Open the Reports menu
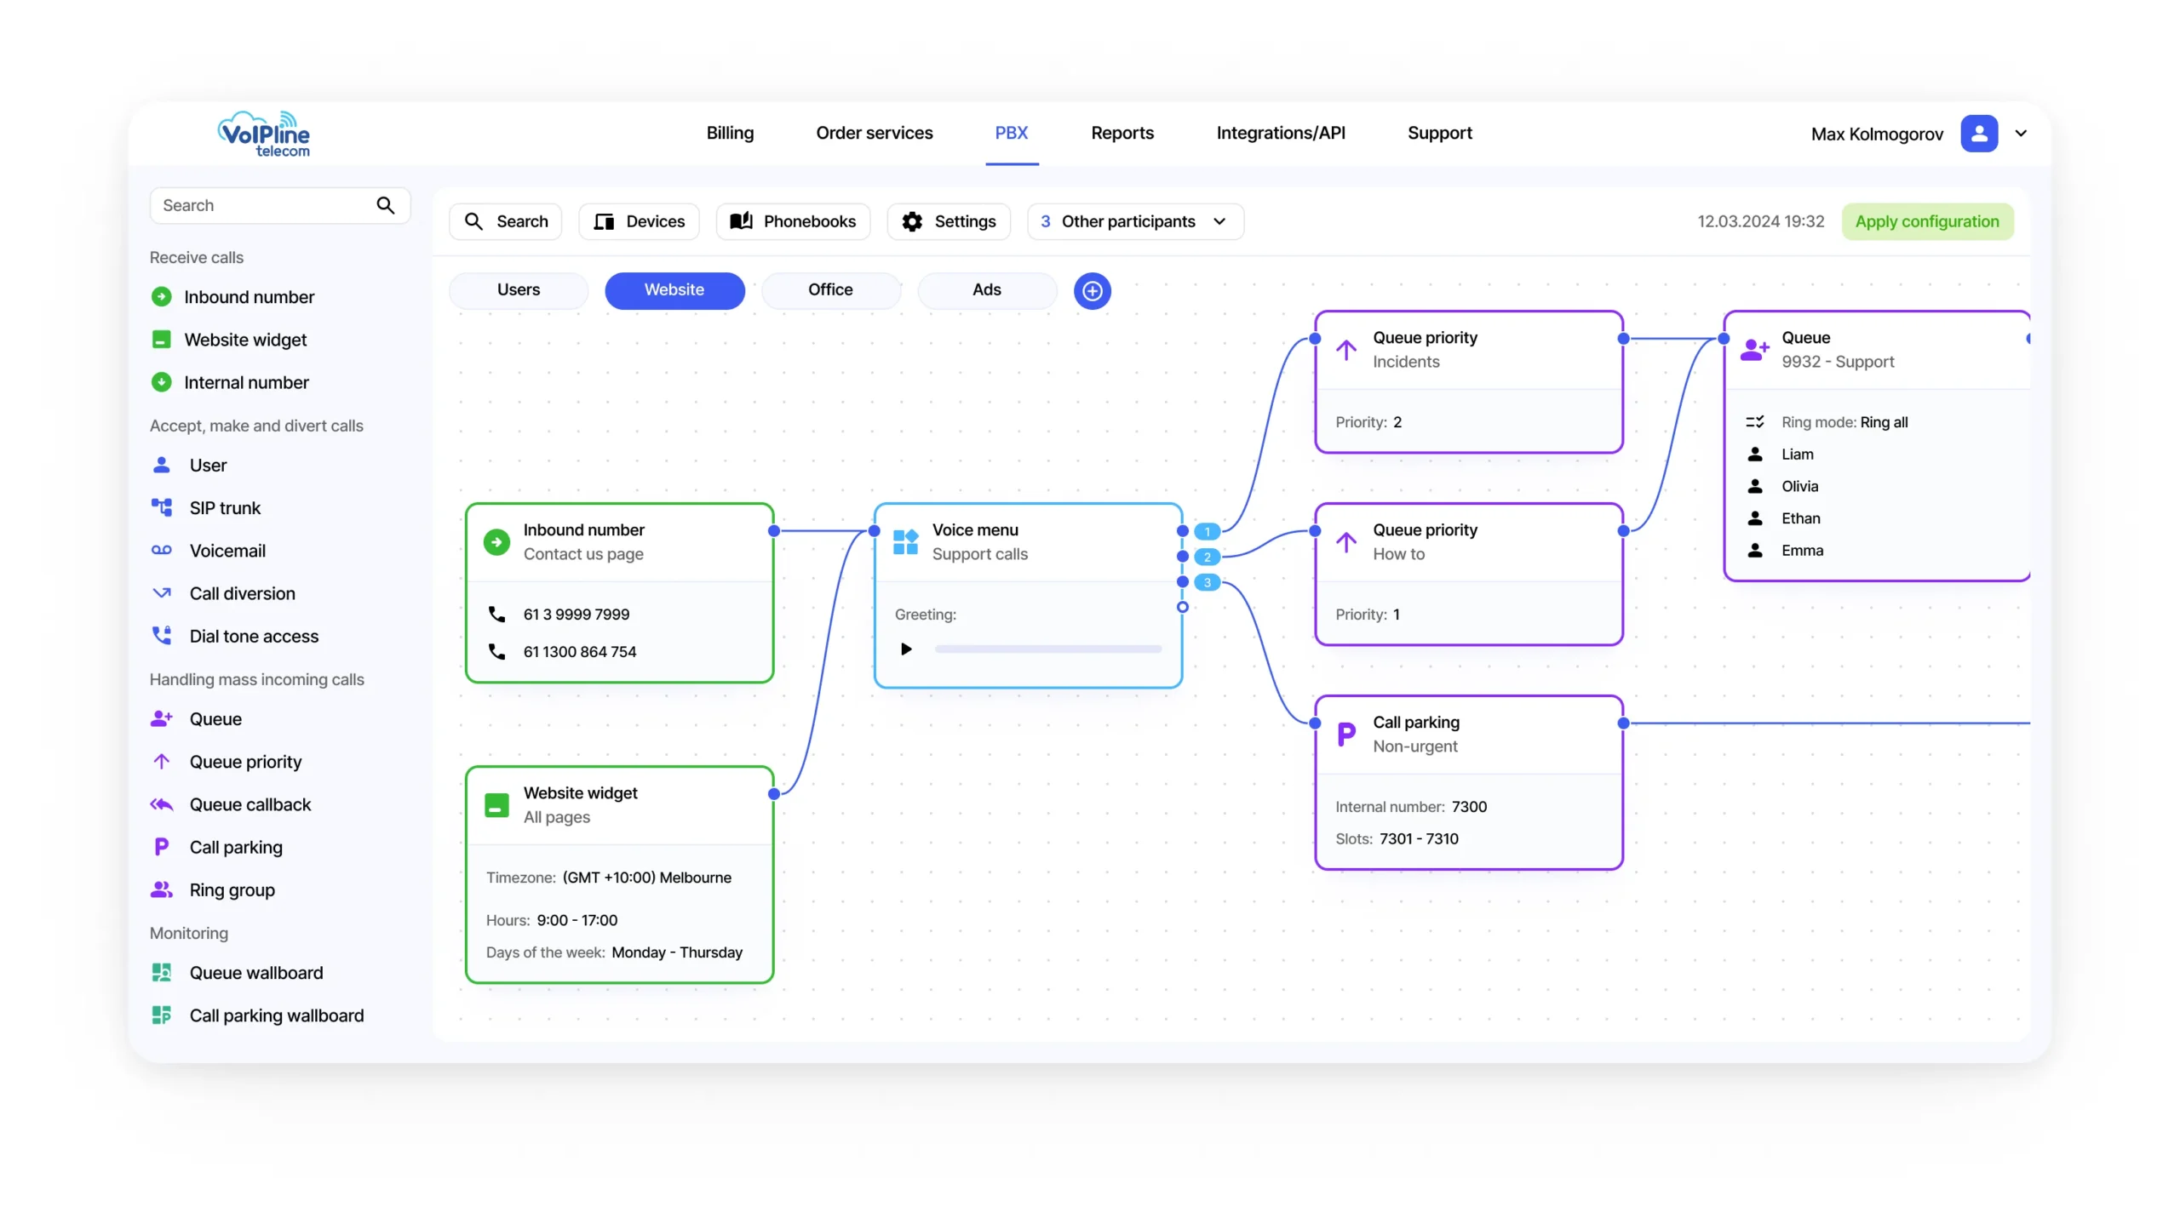Image resolution: width=2180 pixels, height=1218 pixels. click(1122, 133)
